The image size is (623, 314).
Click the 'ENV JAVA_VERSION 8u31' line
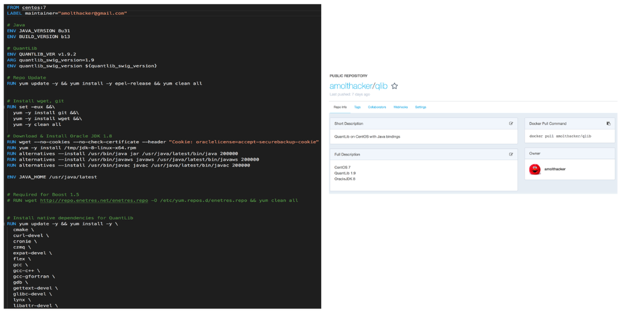pyautogui.click(x=39, y=31)
